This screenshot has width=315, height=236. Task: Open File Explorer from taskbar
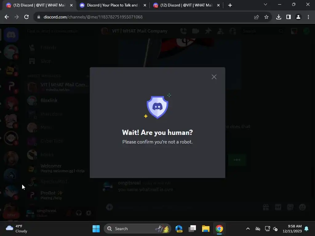(206, 229)
